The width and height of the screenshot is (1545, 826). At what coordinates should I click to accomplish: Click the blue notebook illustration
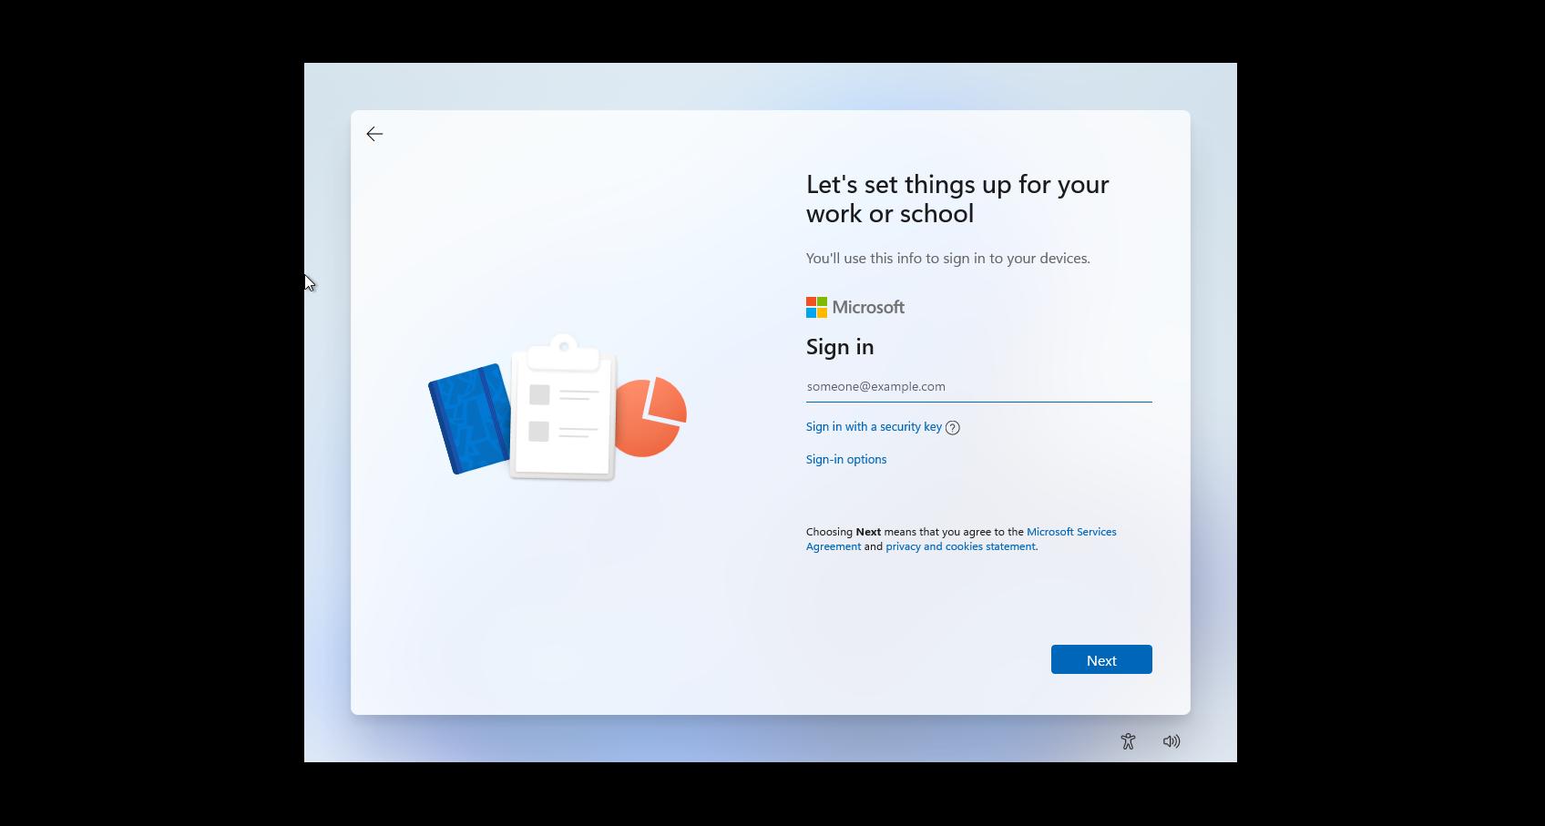click(474, 423)
